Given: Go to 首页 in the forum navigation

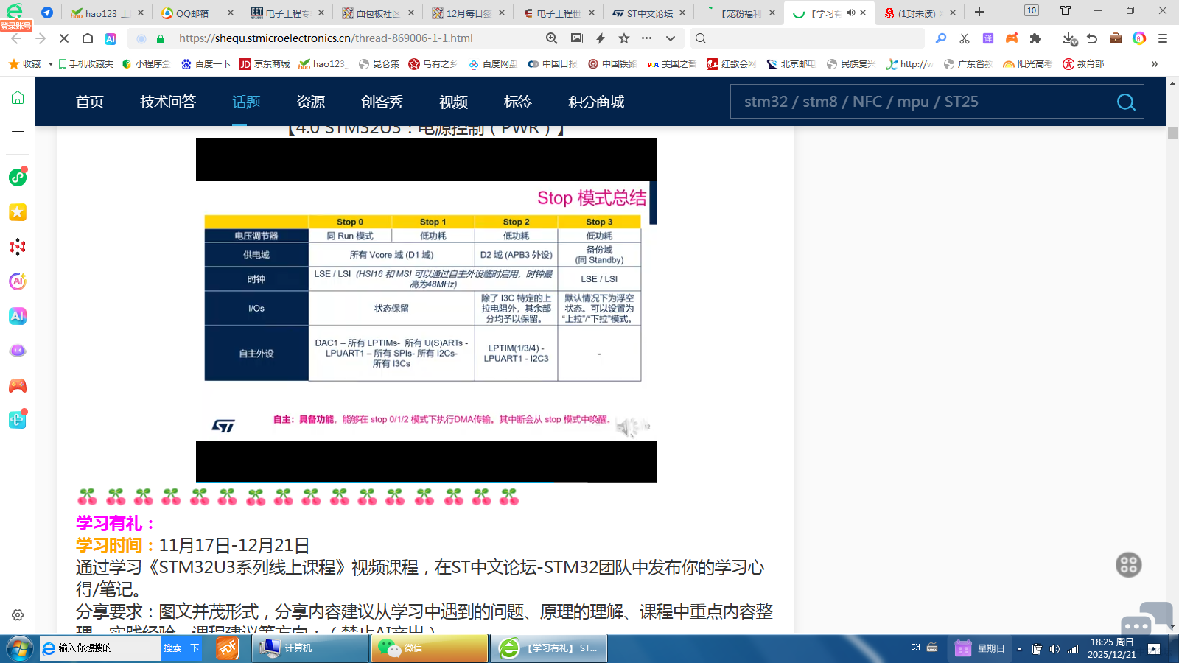Looking at the screenshot, I should pyautogui.click(x=90, y=102).
